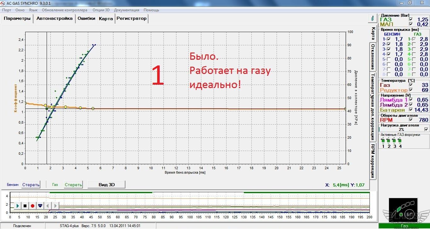Image resolution: width=430 pixels, height=229 pixels.
Task: Open the Окно menu
Action: click(20, 10)
